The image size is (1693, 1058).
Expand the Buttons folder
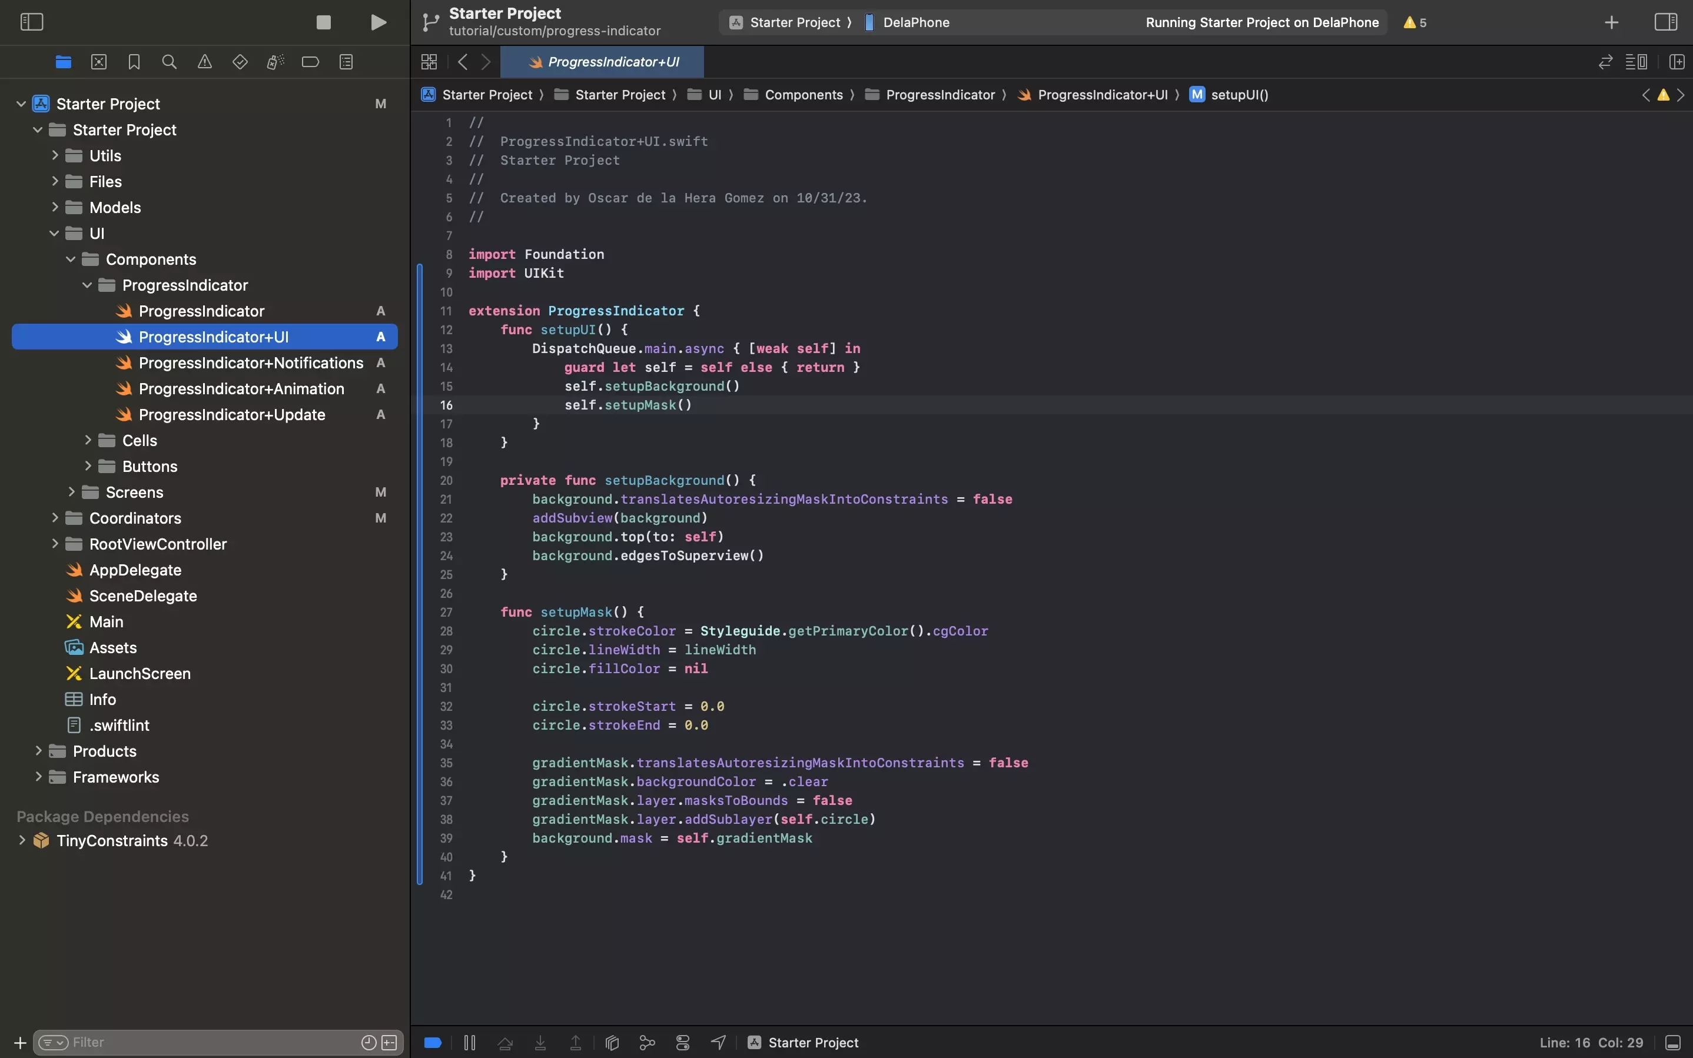88,466
